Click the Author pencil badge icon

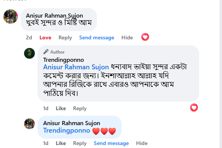pos(46,52)
